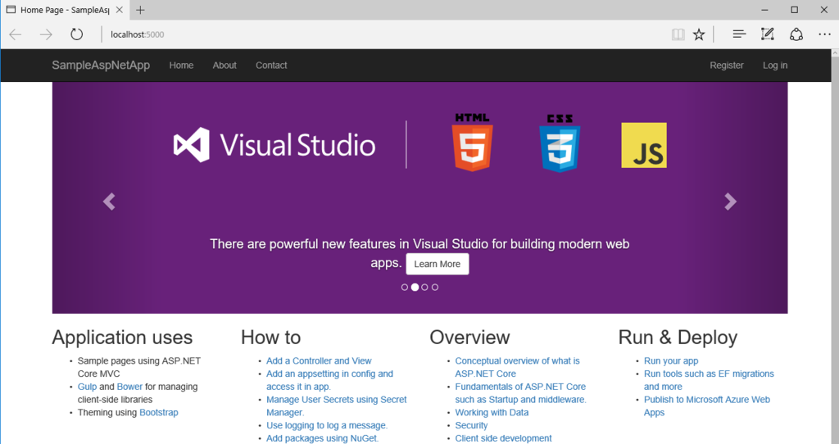Click the HTML5 logo in banner
The width and height of the screenshot is (839, 444).
pos(472,143)
